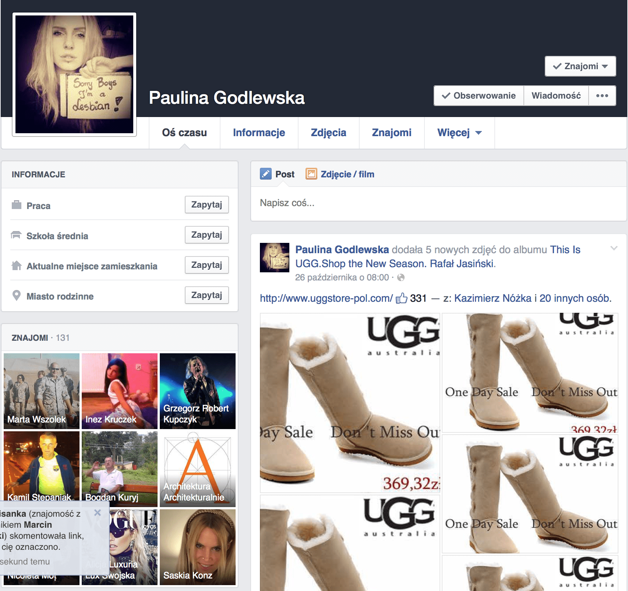Click the school icon beside Szkoła średnia

pyautogui.click(x=16, y=235)
